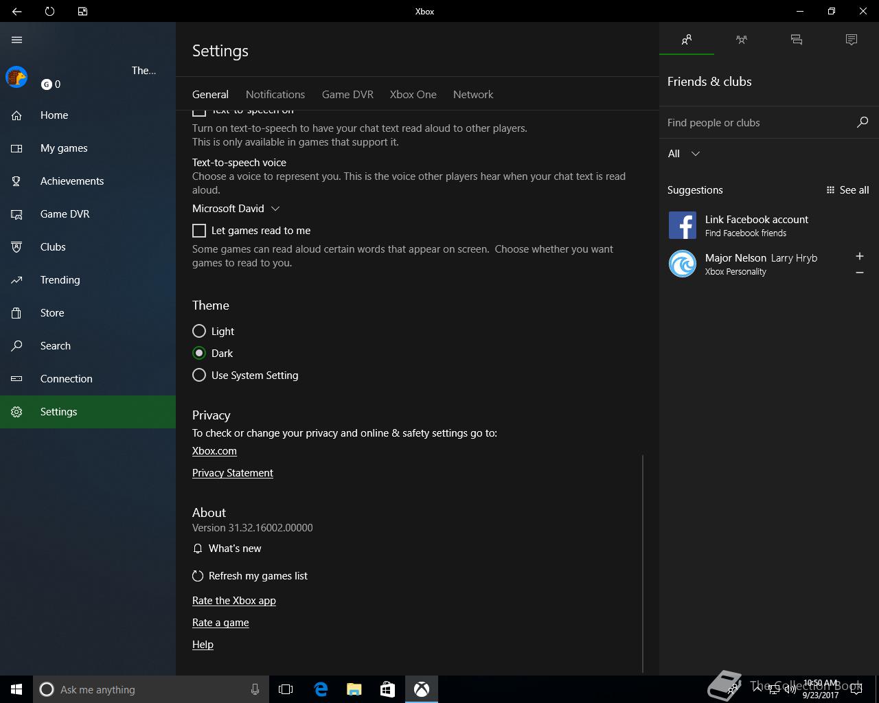This screenshot has height=703, width=879.
Task: Enable Let games read to me
Action: coord(199,231)
